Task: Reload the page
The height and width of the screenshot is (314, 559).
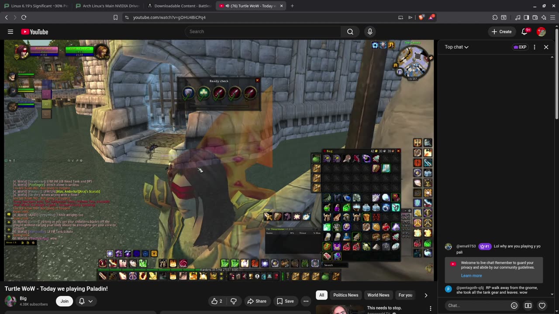Action: 24,17
